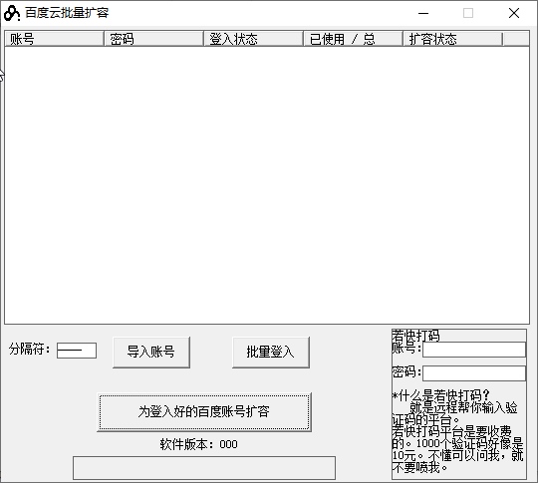Viewport: 538px width, 483px height.
Task: Click the 扩容状态 column header
Action: (452, 39)
